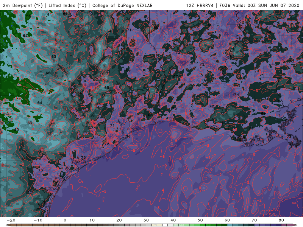
Task: Click the "12Z HRRRV4" model run label
Action: click(200, 5)
